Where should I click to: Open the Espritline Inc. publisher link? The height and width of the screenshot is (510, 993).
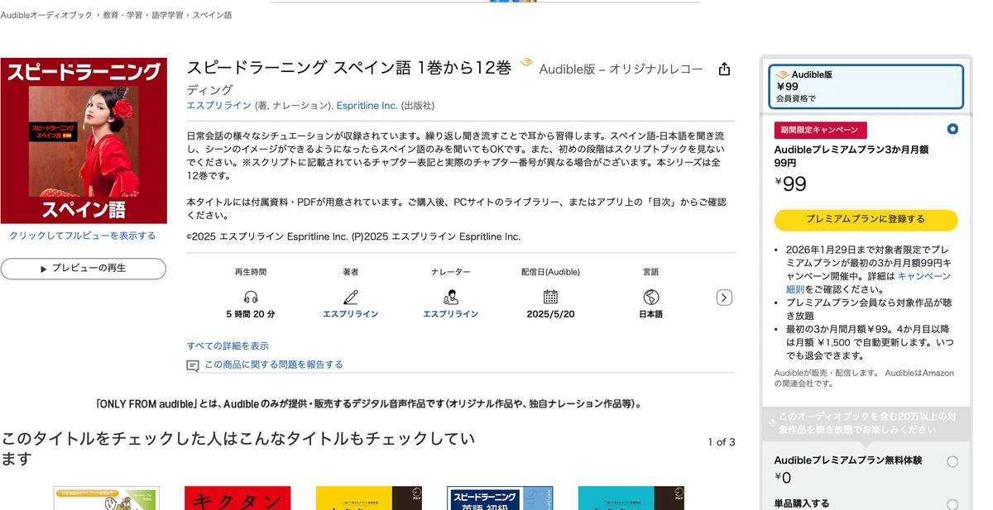[x=367, y=106]
